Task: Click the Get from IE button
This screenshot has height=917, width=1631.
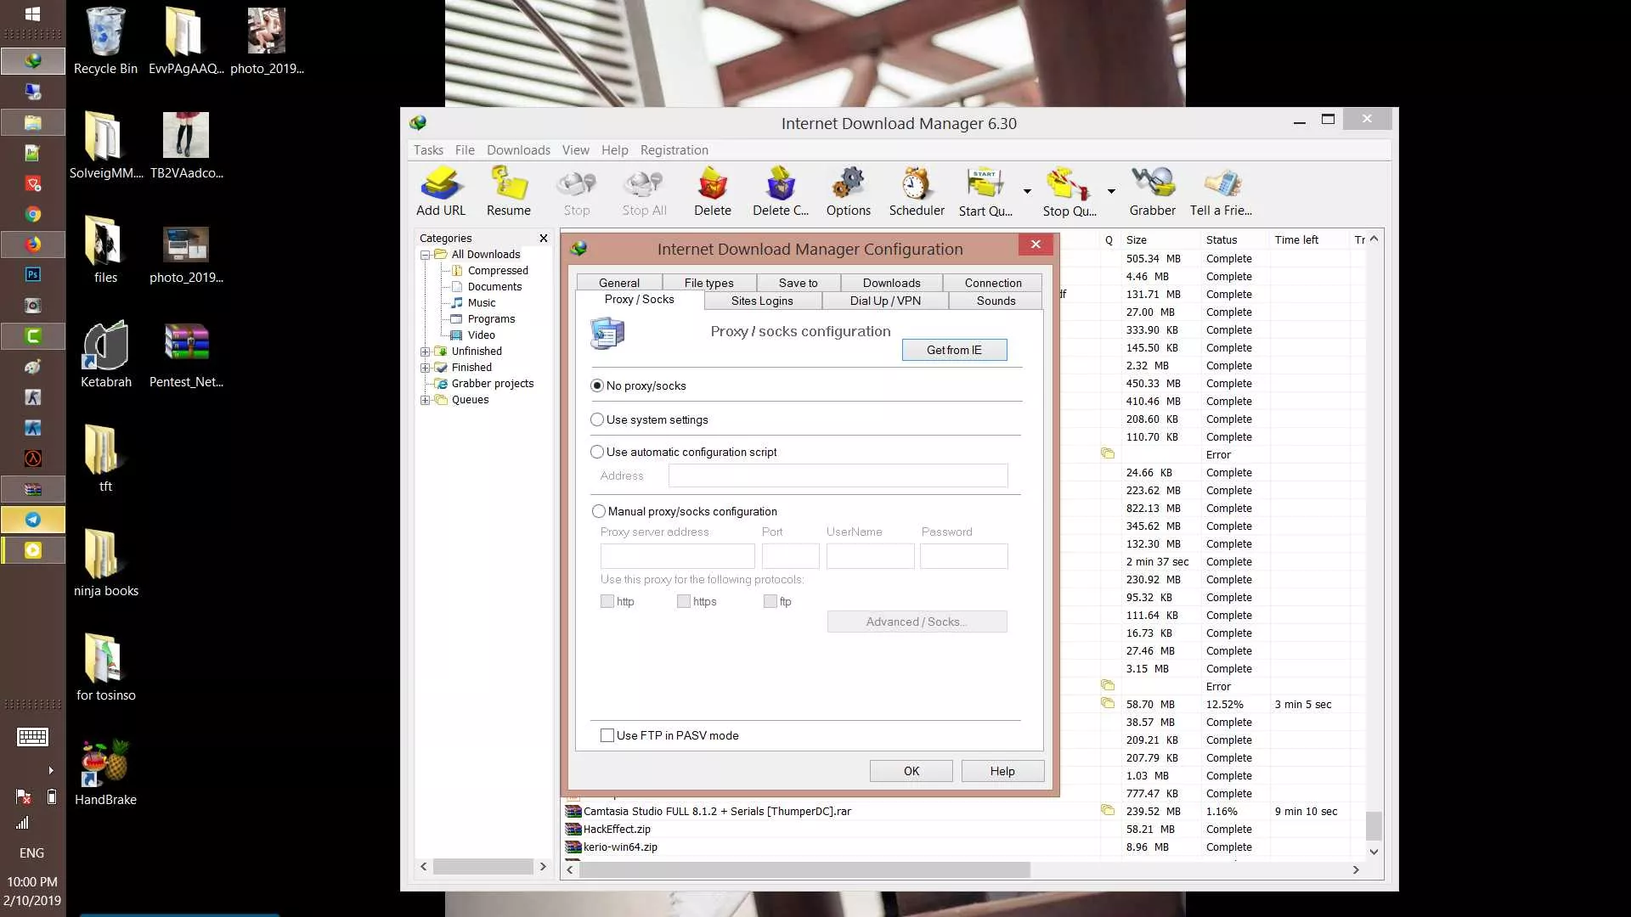Action: pyautogui.click(x=954, y=350)
